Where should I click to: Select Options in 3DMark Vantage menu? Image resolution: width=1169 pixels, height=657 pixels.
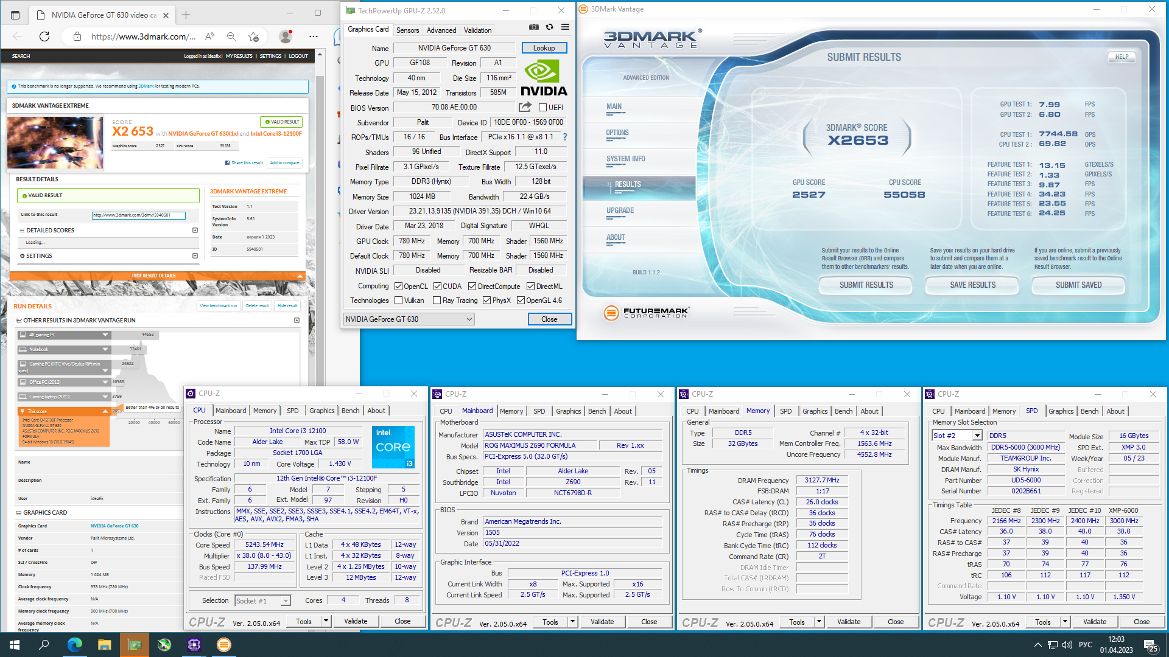pos(617,133)
